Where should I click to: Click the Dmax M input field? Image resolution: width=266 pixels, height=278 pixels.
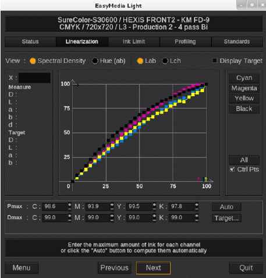click(98, 218)
